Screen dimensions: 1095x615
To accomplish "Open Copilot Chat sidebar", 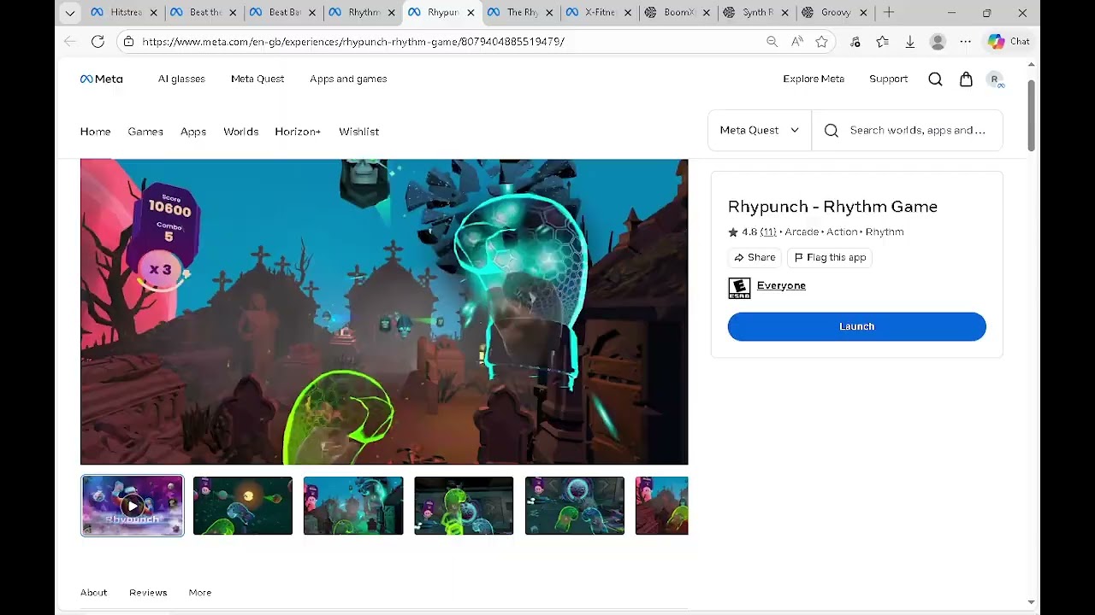I will (x=1009, y=41).
